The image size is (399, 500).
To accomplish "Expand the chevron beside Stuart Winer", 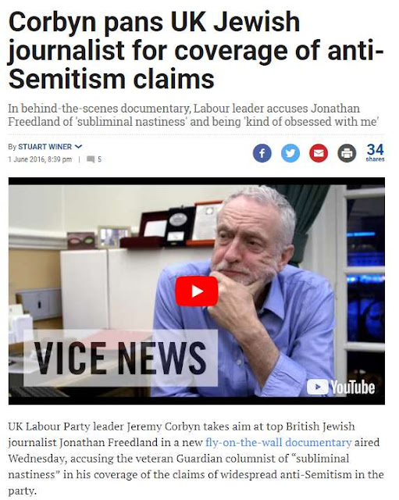I will click(78, 147).
